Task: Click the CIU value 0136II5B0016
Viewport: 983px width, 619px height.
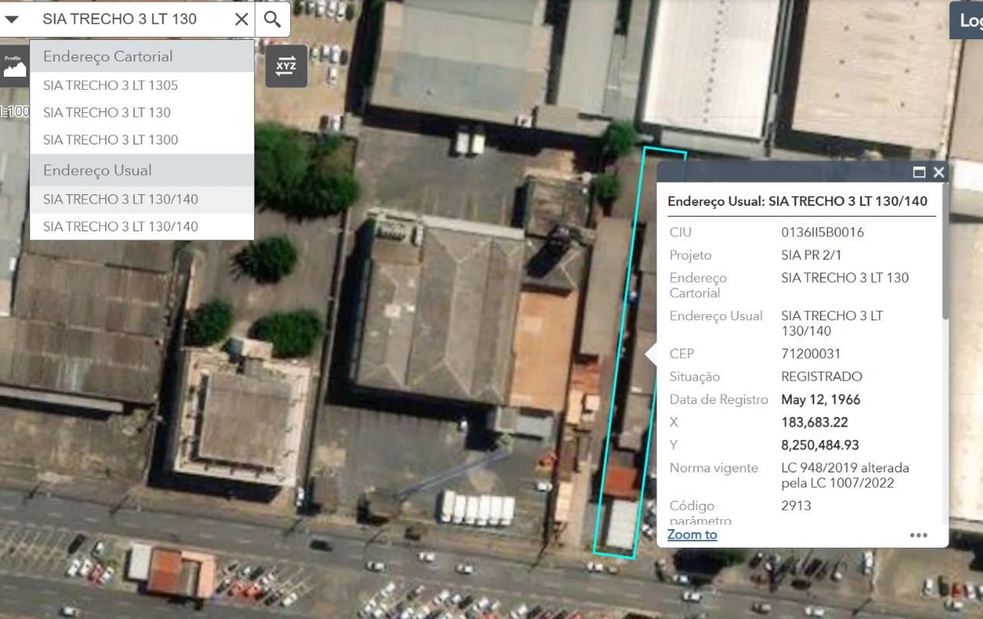Action: (822, 232)
